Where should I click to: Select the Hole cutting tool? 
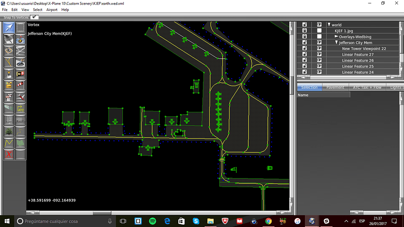click(x=20, y=62)
